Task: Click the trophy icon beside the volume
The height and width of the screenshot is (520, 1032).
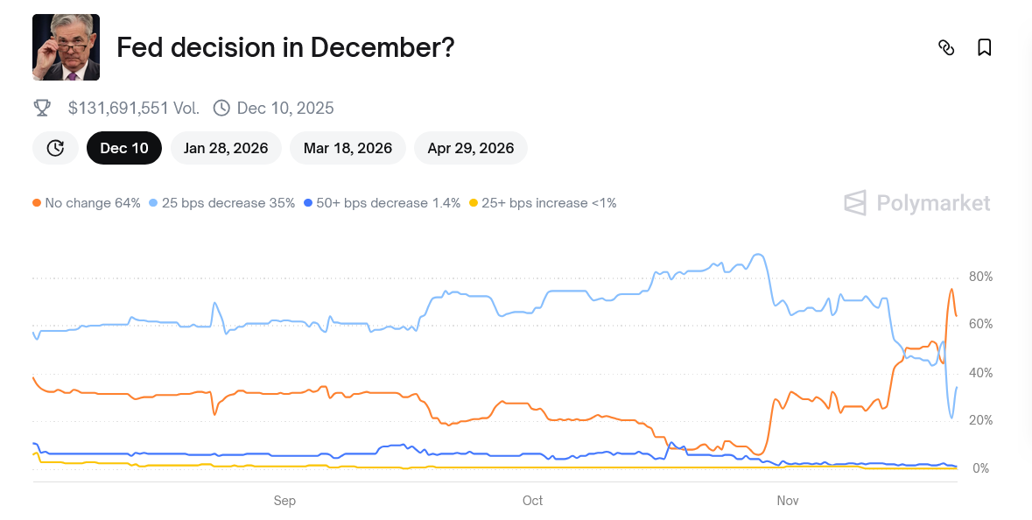Action: coord(42,108)
